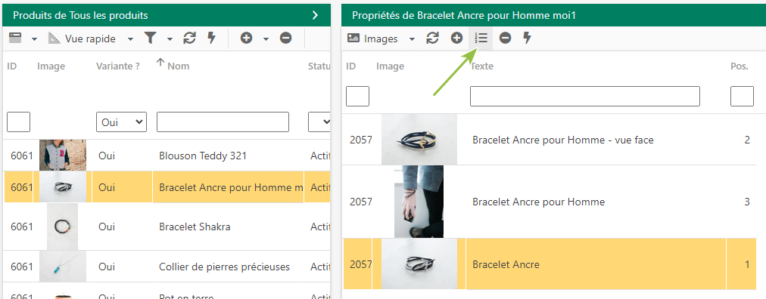Expand products panel with chevron arrow
Image resolution: width=766 pixels, height=299 pixels.
pos(316,16)
